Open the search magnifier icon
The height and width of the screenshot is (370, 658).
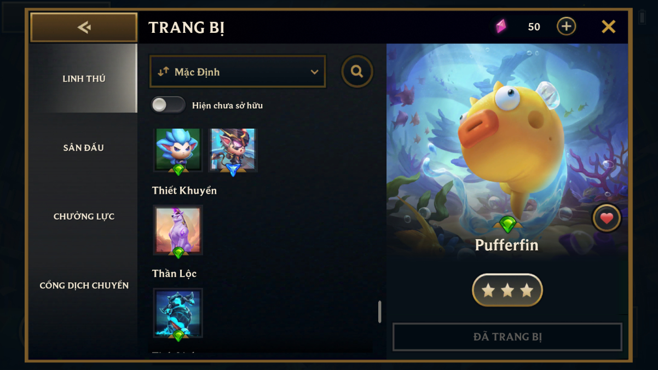pos(357,71)
